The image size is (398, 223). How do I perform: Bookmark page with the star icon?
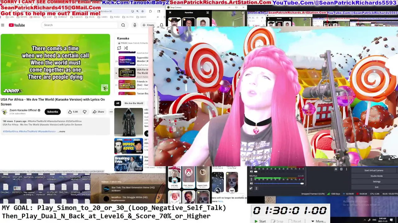pos(142,11)
